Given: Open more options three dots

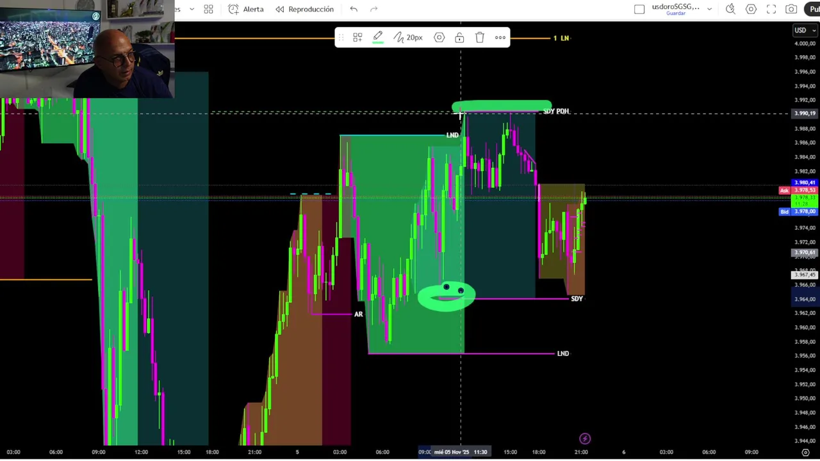Looking at the screenshot, I should point(500,38).
